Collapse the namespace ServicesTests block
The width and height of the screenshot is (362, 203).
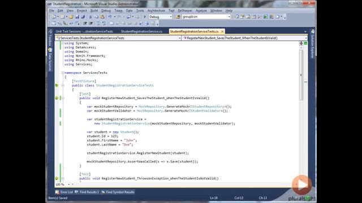pos(63,73)
